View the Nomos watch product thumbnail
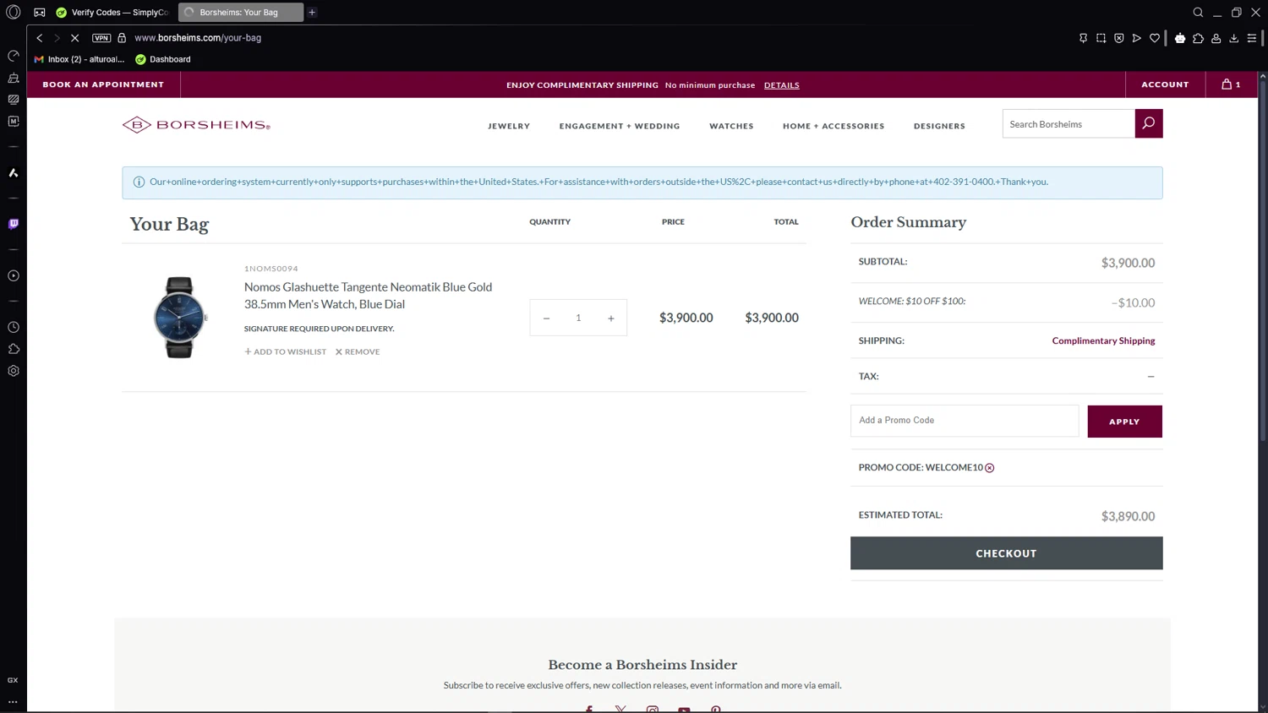The image size is (1268, 713). [179, 318]
